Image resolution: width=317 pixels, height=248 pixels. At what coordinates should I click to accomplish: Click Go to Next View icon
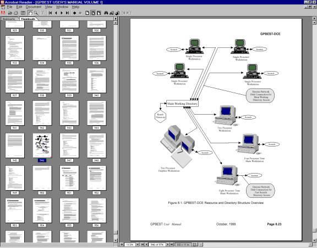80,13
